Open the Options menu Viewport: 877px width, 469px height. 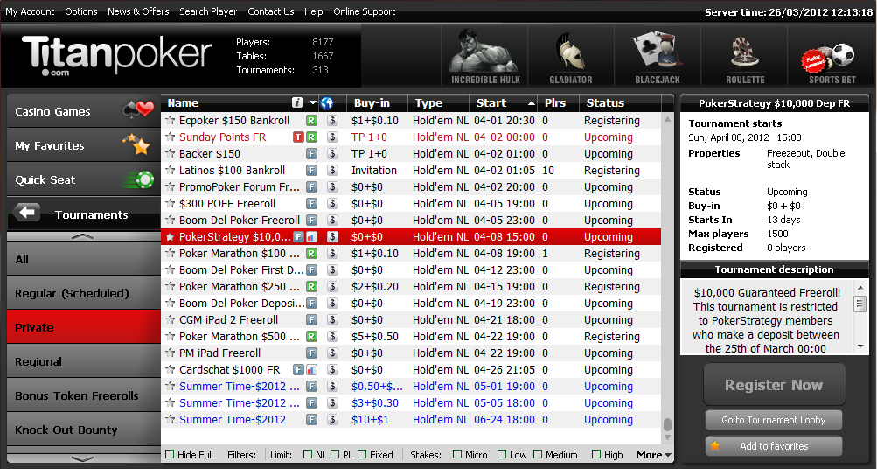click(81, 11)
